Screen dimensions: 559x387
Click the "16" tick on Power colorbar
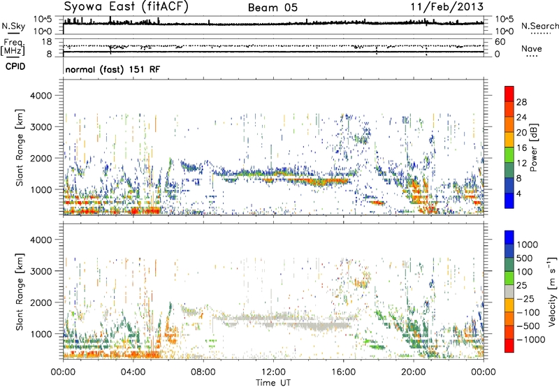(x=521, y=148)
